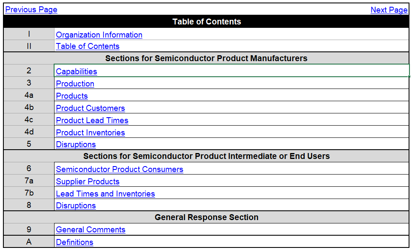Image resolution: width=412 pixels, height=250 pixels.
Task: Open the Product Lead Times link
Action: point(92,120)
